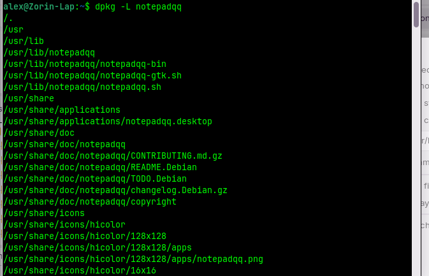
Task: Click the 'hicolor/128x128/apps' directory line
Action: (98, 248)
